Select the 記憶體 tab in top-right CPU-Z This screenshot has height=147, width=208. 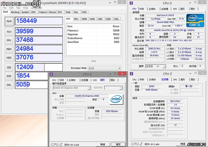click(x=165, y=9)
